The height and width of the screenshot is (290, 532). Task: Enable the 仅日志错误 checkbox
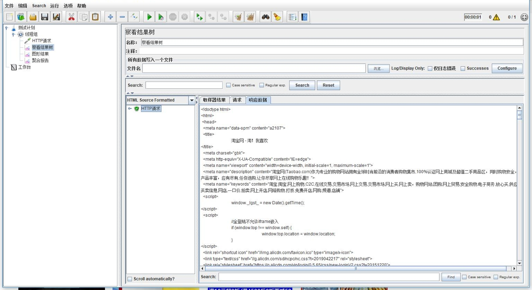point(430,69)
